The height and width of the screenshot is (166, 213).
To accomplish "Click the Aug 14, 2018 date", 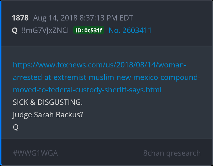I will pos(55,18).
